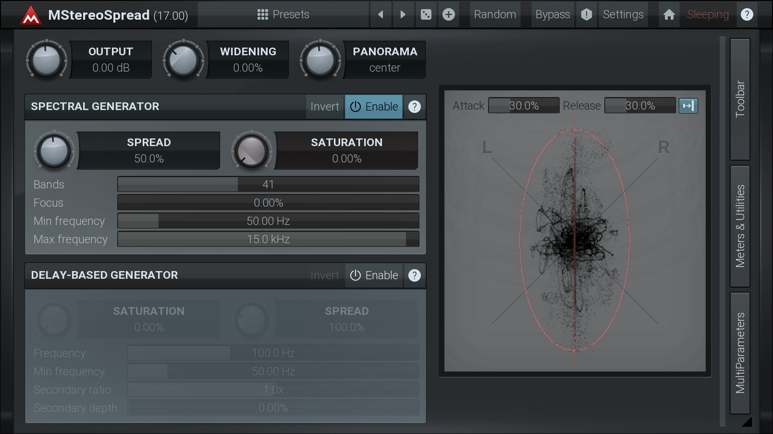Open Delay-Based Generator help question mark

pyautogui.click(x=414, y=275)
